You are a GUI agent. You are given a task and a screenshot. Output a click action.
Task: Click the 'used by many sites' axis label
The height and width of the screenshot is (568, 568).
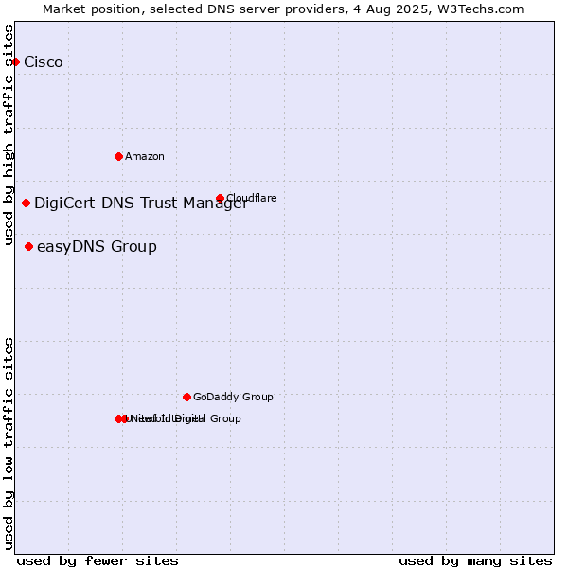(475, 561)
